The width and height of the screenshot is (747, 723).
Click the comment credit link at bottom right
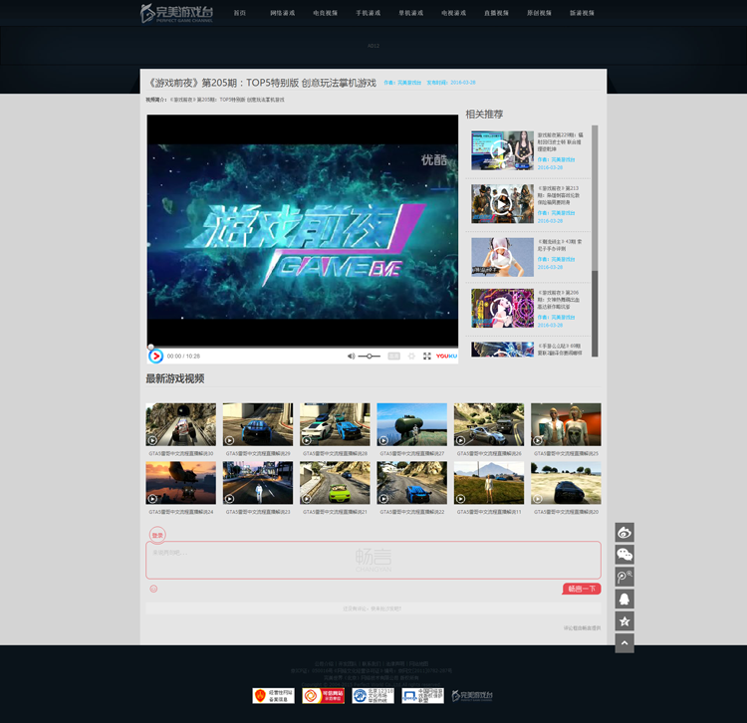pos(582,628)
